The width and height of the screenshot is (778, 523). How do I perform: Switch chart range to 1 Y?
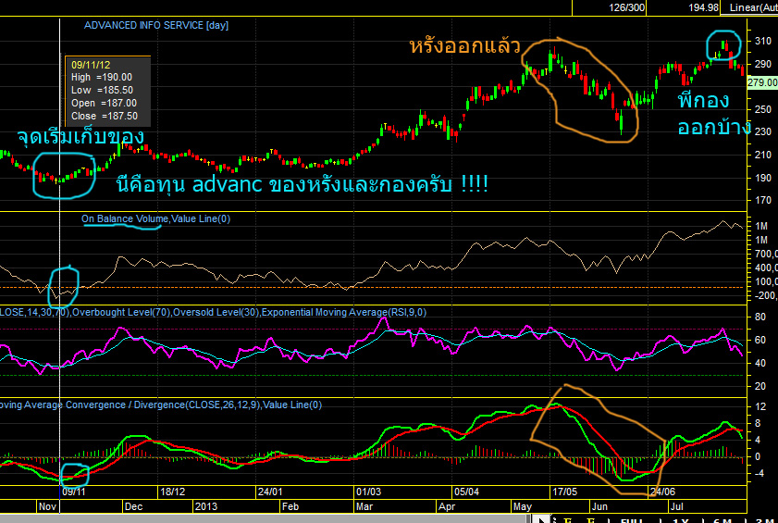(x=679, y=520)
